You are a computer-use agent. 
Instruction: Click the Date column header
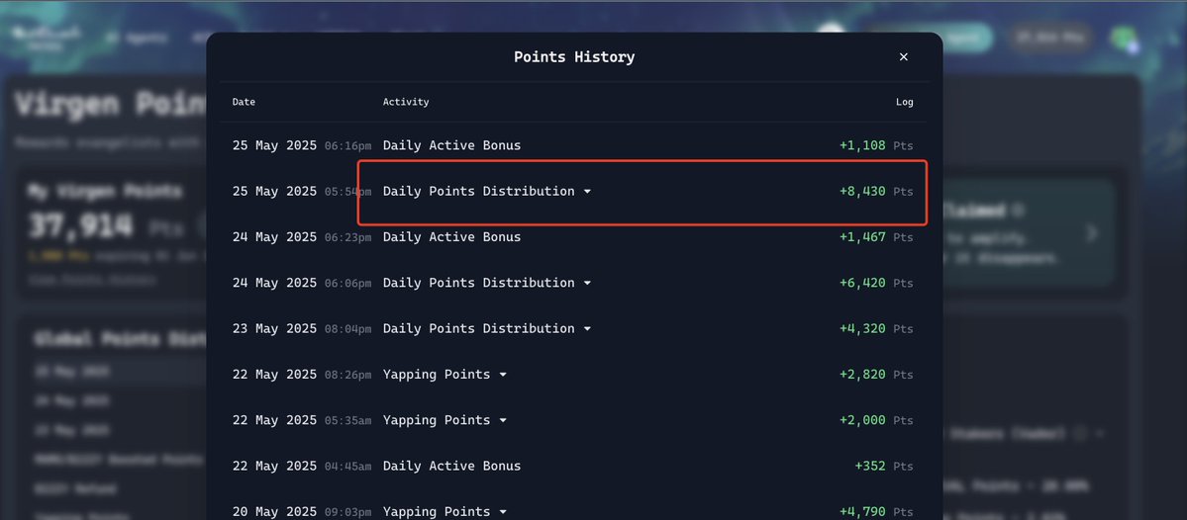(244, 101)
